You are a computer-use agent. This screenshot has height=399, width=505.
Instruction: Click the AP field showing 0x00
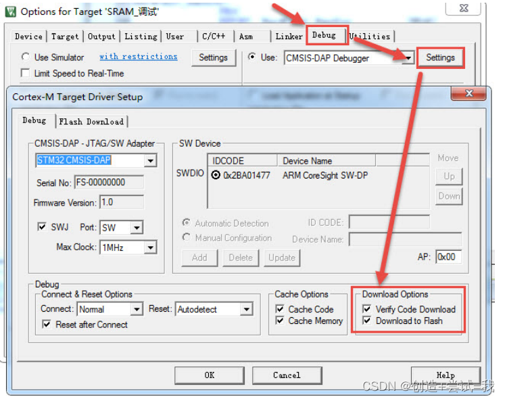tap(449, 257)
